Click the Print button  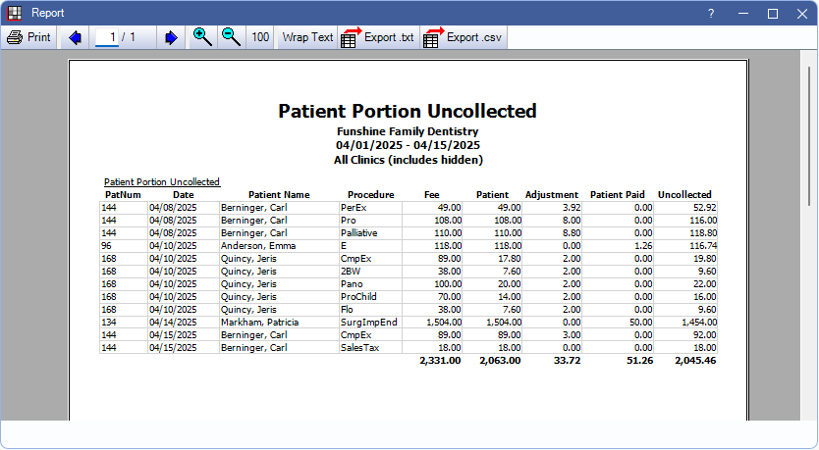tap(28, 37)
